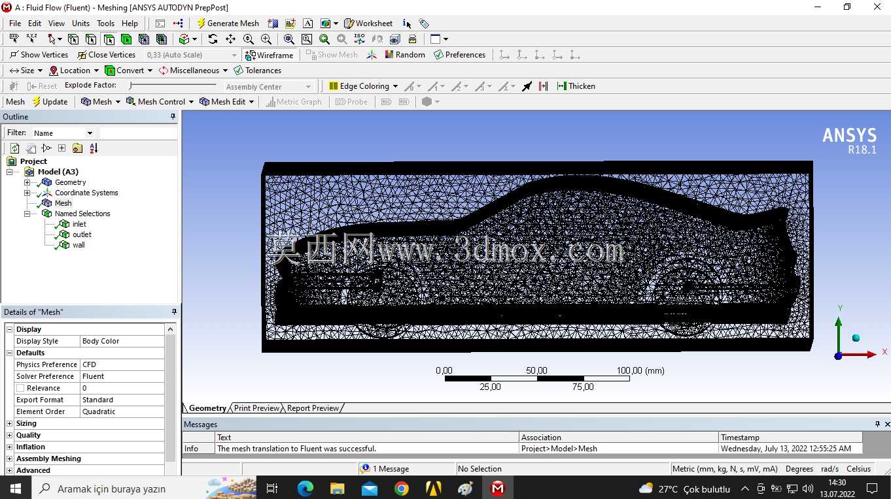Click the Coordinate XYZ tool icon
This screenshot has width=891, height=499.
point(31,39)
